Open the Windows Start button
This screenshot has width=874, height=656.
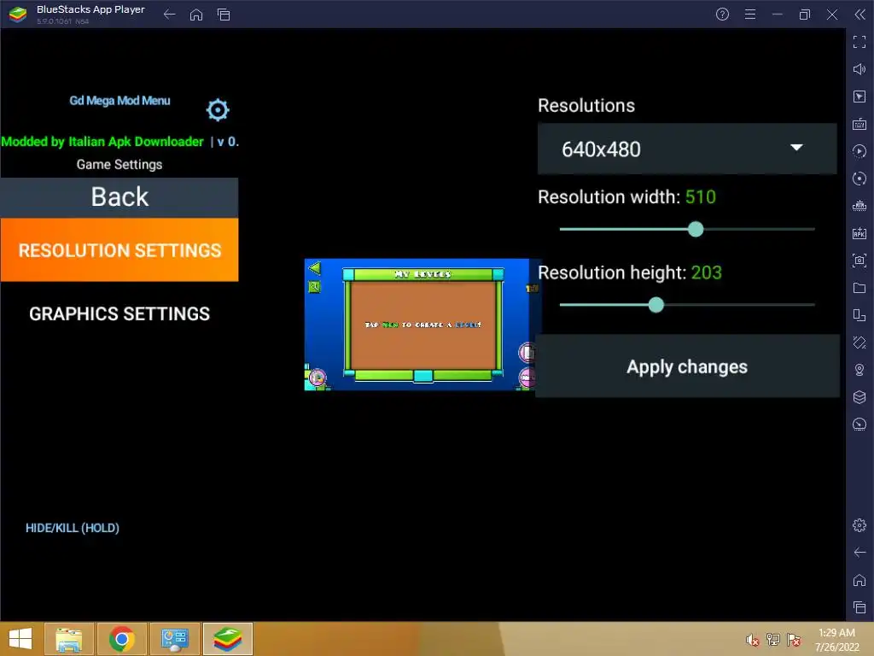tap(20, 639)
